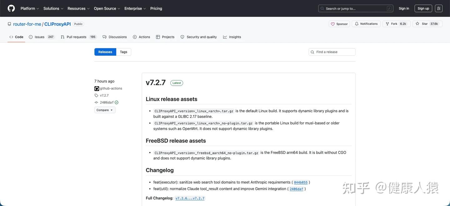This screenshot has width=450, height=206.
Task: Focus the Search or jump to field
Action: click(356, 8)
